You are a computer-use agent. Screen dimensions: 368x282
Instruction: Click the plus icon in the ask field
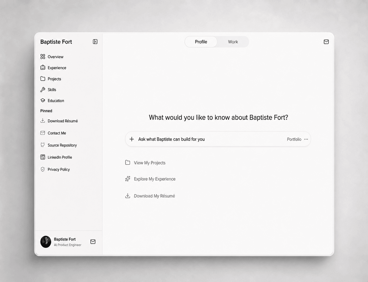pyautogui.click(x=132, y=139)
